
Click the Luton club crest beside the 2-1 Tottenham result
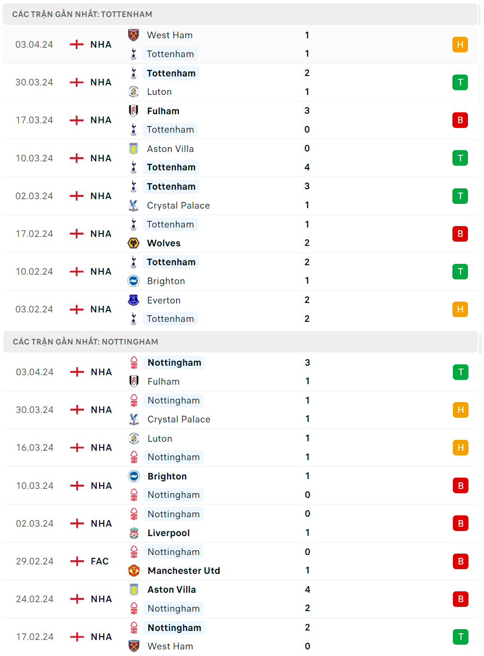point(134,92)
